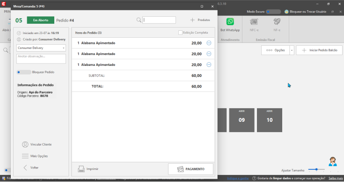344x182 pixels.
Task: Click the Anotar observação text field
Action: coord(41,59)
